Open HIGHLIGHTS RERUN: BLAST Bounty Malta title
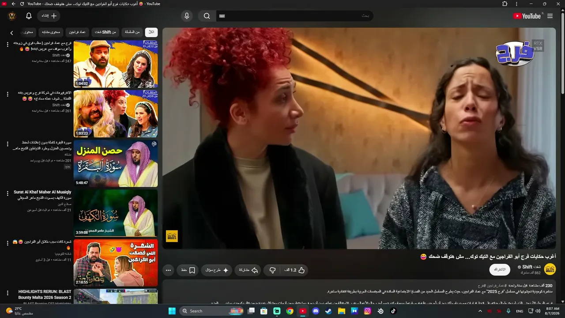565x318 pixels. (x=45, y=295)
